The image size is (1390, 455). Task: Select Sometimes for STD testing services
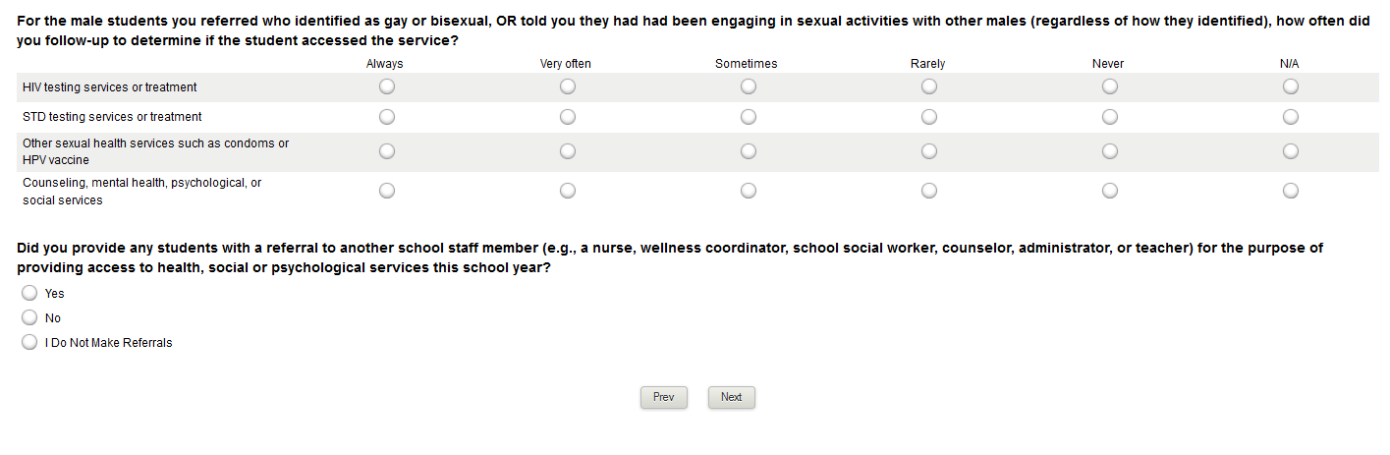(x=748, y=117)
